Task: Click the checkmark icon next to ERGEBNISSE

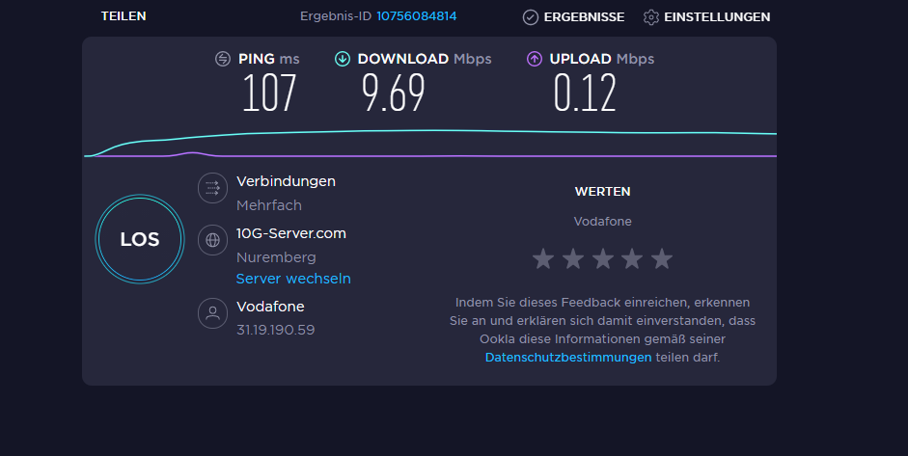Action: (x=531, y=17)
